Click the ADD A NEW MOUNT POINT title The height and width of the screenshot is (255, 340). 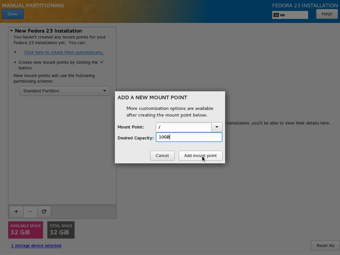coord(152,98)
